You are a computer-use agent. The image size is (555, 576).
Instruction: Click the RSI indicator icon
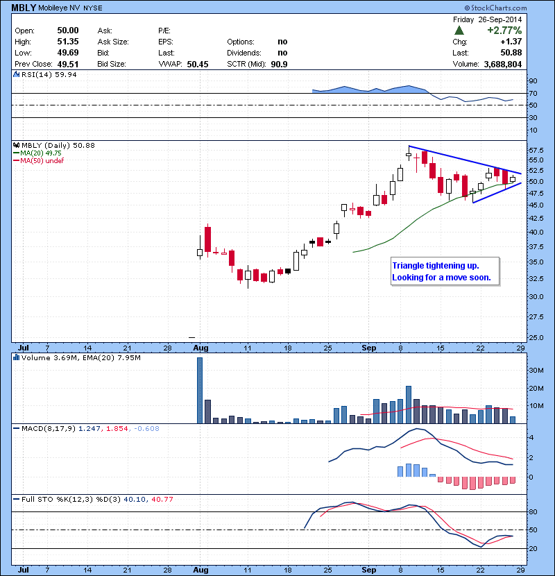click(16, 74)
